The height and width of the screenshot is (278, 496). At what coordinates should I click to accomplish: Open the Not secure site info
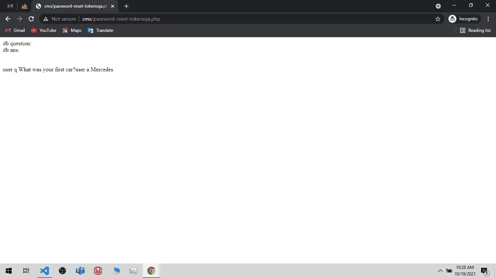tap(60, 19)
